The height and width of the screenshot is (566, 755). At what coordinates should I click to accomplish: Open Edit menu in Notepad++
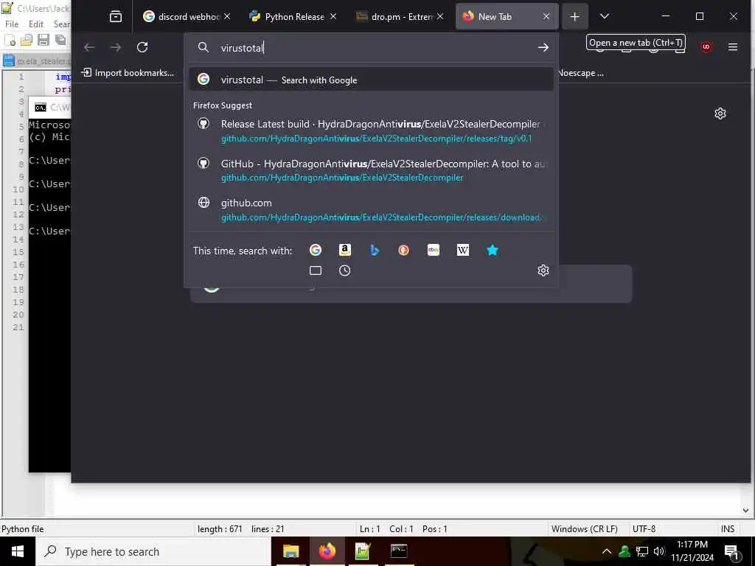[x=35, y=24]
